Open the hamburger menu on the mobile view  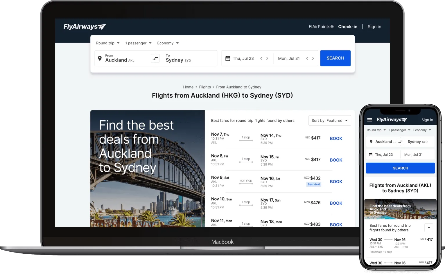tap(369, 119)
